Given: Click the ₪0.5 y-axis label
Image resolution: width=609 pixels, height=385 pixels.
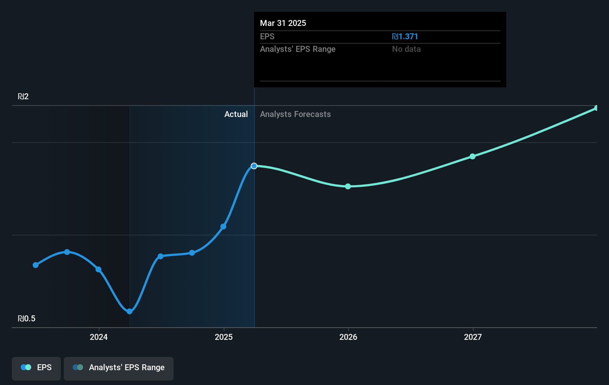Looking at the screenshot, I should pyautogui.click(x=26, y=318).
